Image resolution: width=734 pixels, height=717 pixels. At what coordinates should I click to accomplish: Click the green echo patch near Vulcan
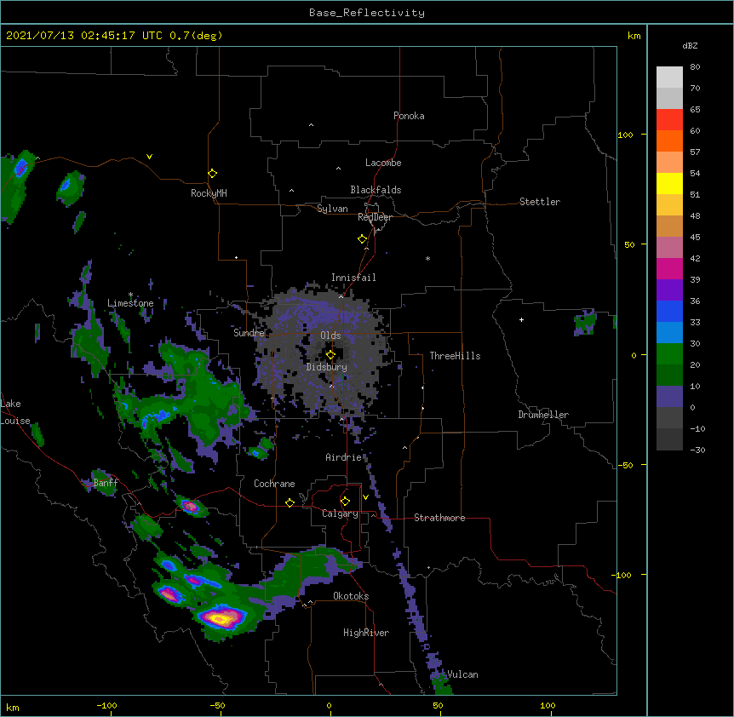(x=442, y=685)
